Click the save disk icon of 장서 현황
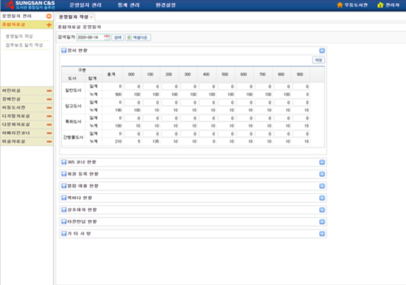 click(64, 50)
